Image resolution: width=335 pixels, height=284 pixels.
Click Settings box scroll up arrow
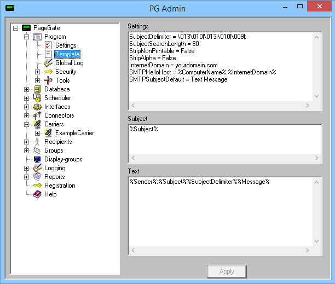[x=317, y=37]
